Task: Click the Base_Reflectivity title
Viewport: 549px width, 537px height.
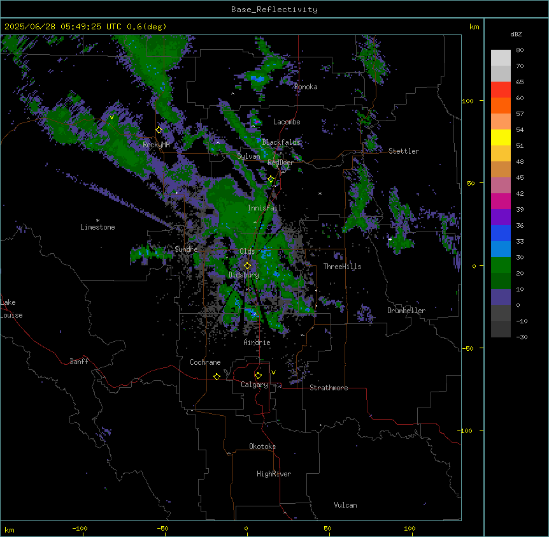Action: coord(274,10)
